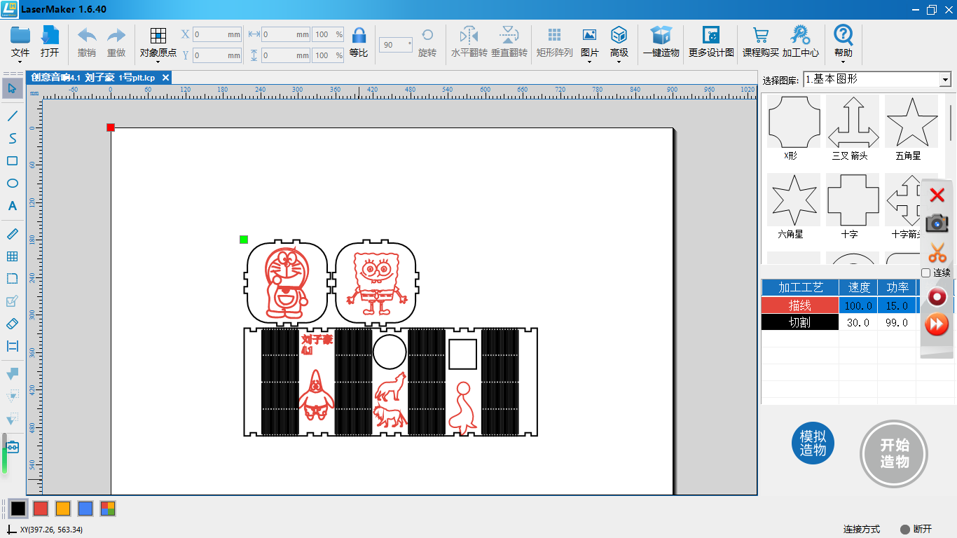
Task: Pick the 十字 cross shape
Action: pos(852,200)
